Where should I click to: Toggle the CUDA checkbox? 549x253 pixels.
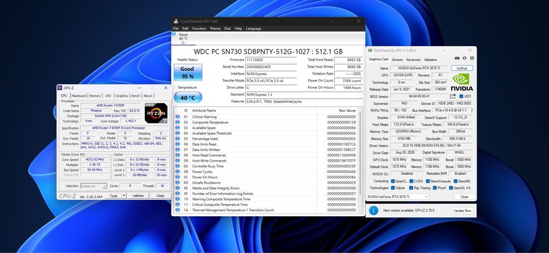point(411,181)
